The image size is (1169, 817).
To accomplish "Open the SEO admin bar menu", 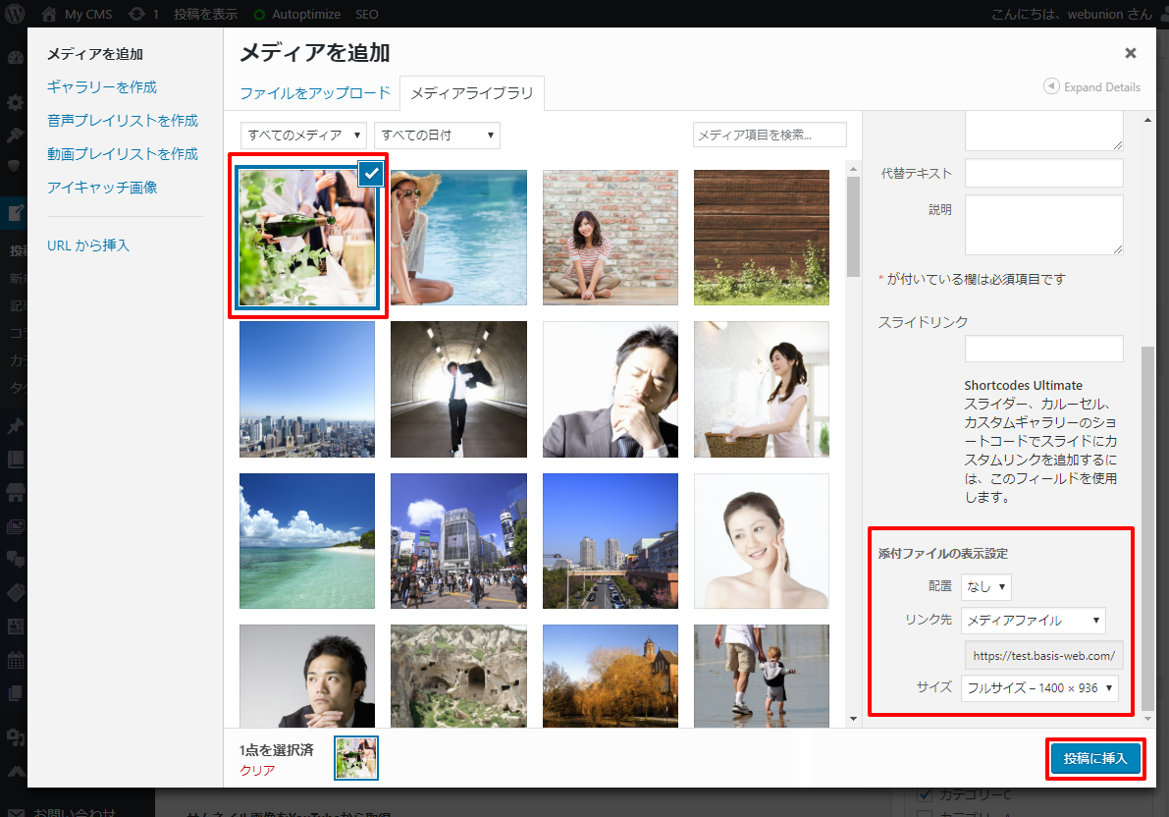I will (x=367, y=14).
